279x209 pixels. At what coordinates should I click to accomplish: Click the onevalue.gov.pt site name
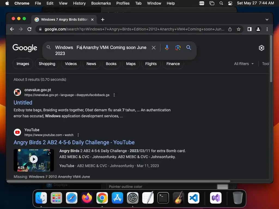tap(38, 90)
